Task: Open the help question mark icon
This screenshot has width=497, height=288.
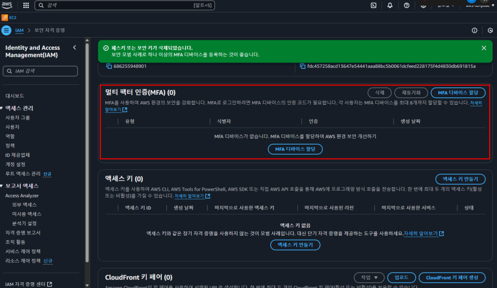Action: pos(407,5)
